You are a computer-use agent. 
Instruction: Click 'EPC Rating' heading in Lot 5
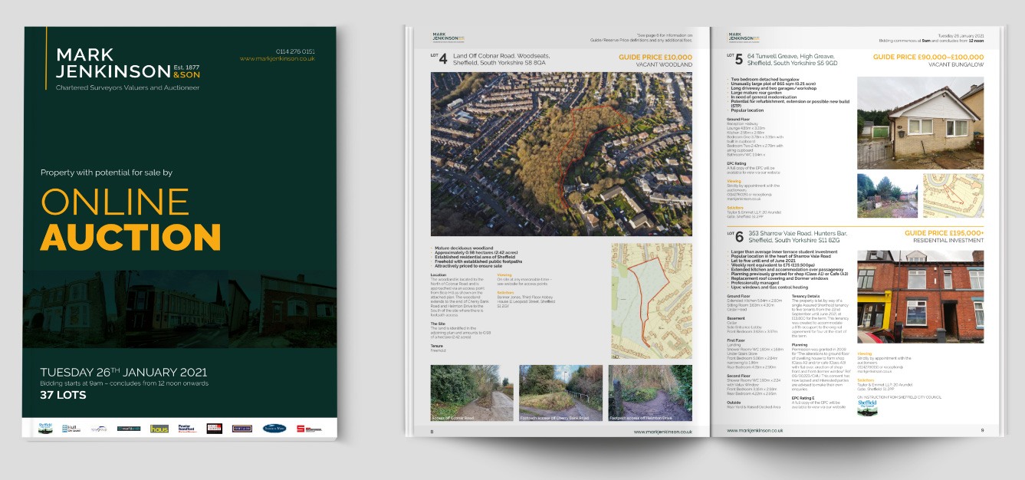pos(737,163)
